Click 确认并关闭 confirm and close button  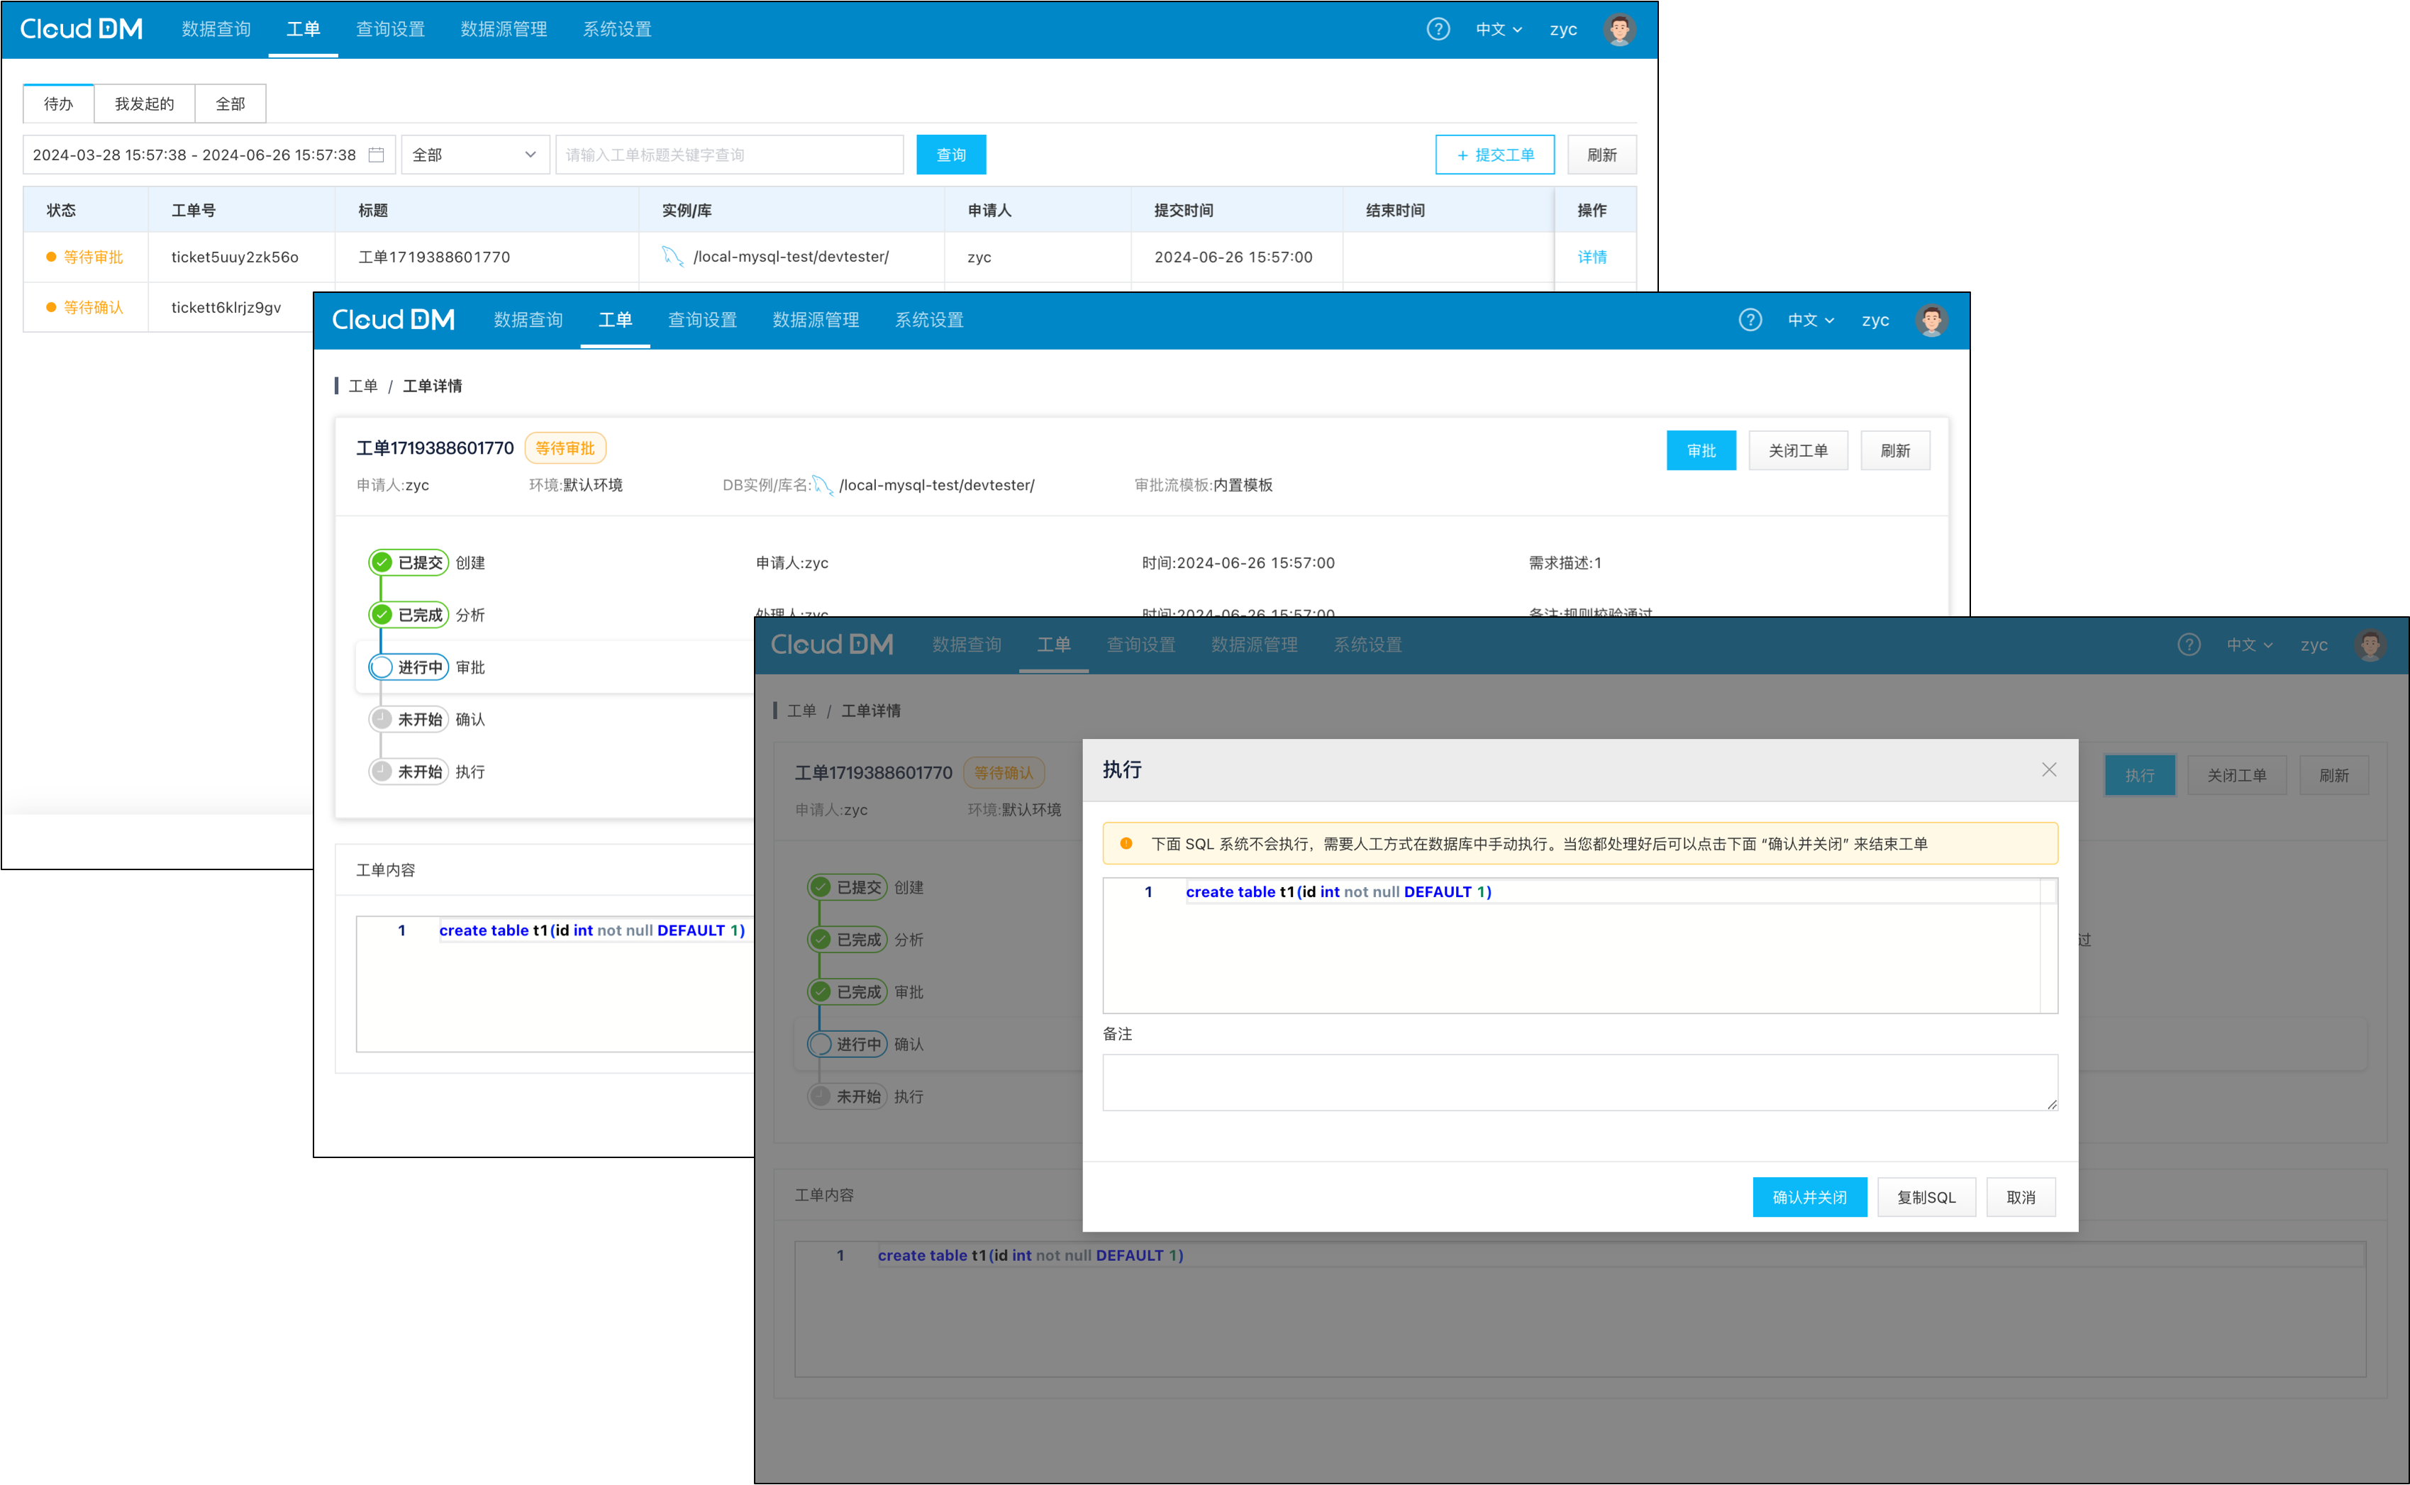point(1809,1196)
